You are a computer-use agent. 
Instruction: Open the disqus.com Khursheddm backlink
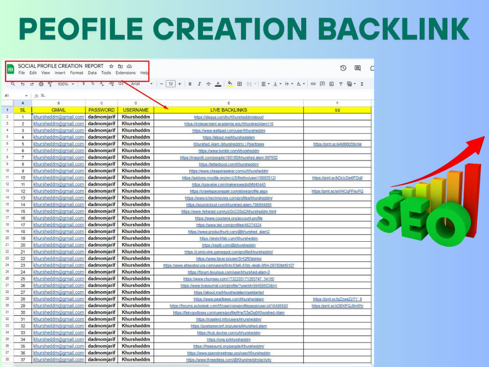tap(228, 117)
